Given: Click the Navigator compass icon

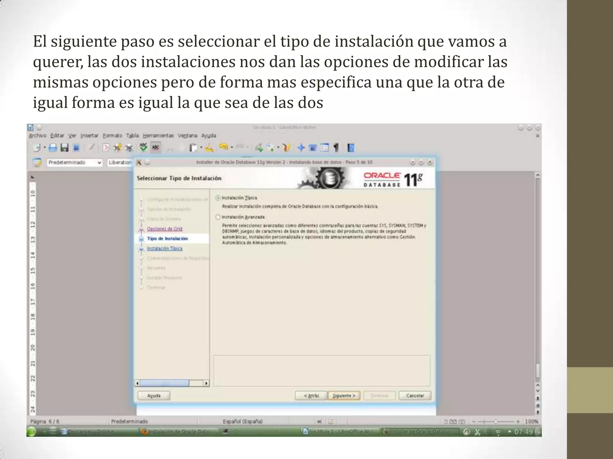Looking at the screenshot, I should pyautogui.click(x=301, y=148).
